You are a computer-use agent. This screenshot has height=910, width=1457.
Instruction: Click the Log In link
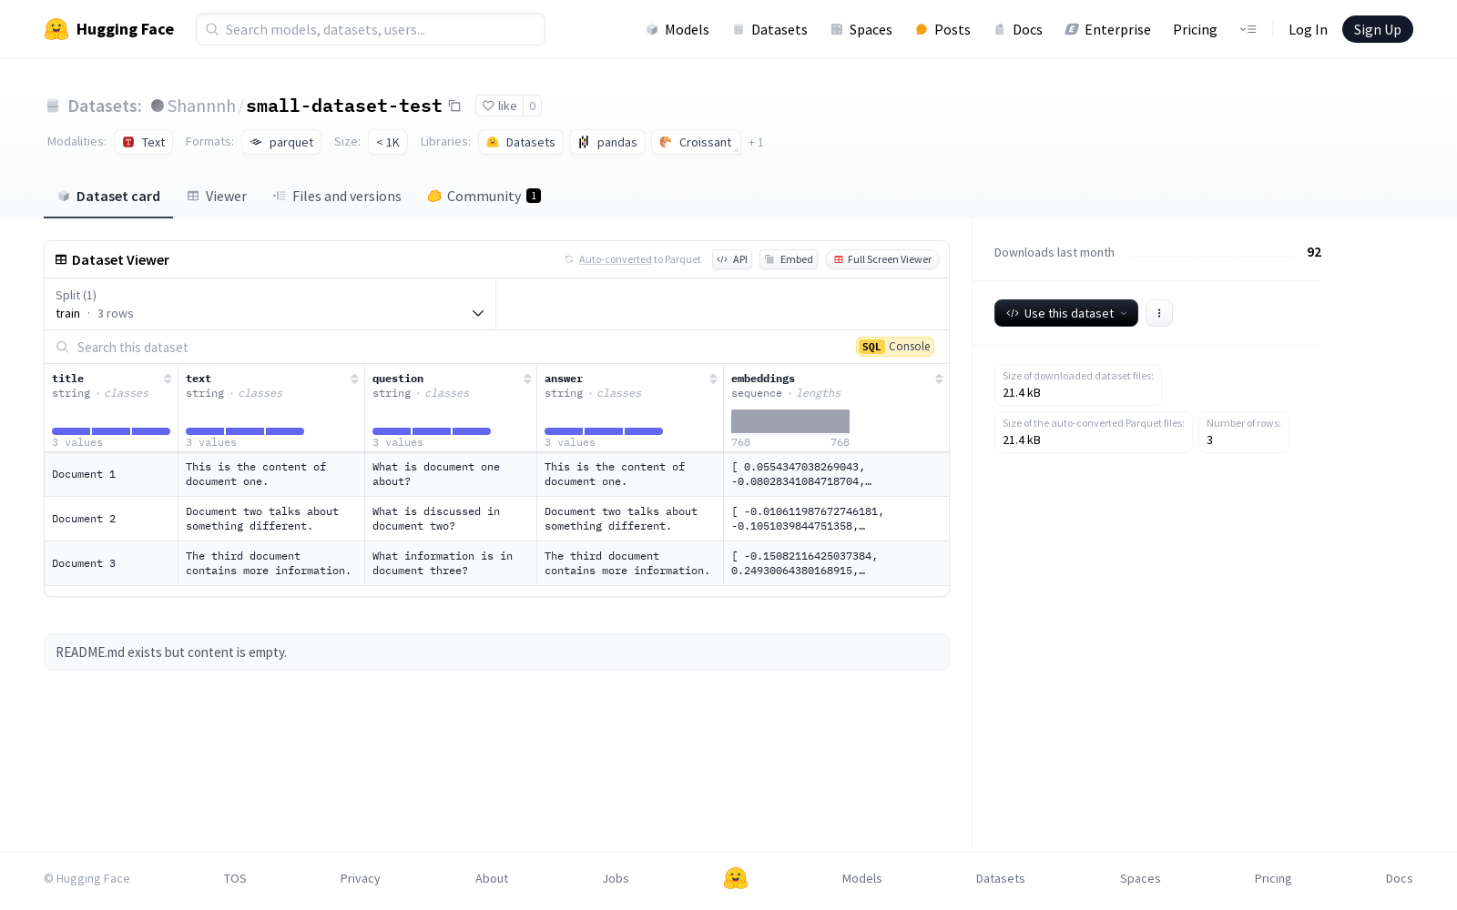click(1308, 29)
